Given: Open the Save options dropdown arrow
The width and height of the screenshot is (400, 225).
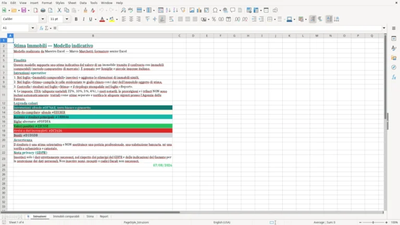Looking at the screenshot, I should [x=29, y=10].
